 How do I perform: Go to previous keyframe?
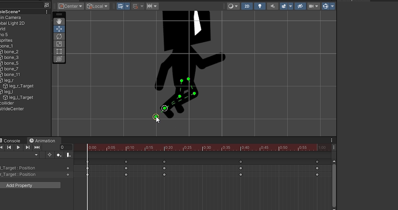[x=9, y=147]
